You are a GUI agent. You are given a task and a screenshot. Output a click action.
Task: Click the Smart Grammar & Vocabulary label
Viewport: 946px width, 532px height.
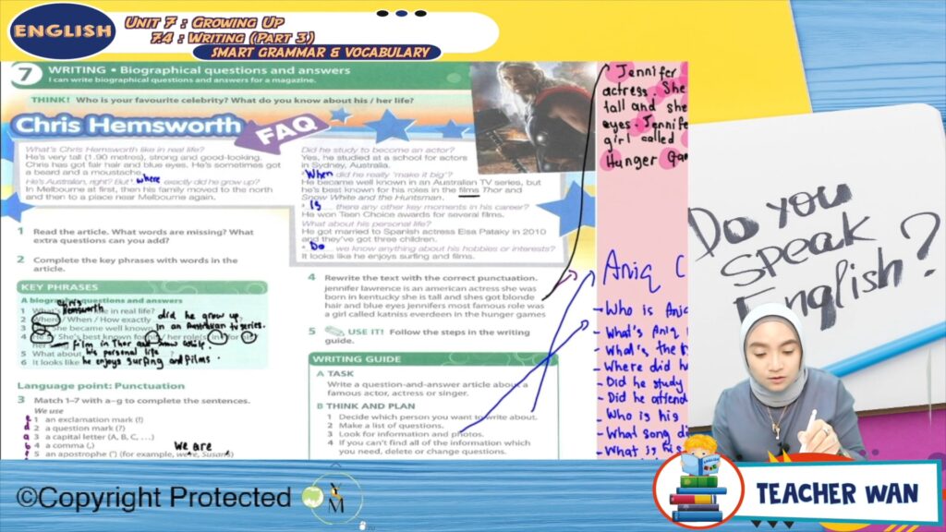[x=318, y=53]
